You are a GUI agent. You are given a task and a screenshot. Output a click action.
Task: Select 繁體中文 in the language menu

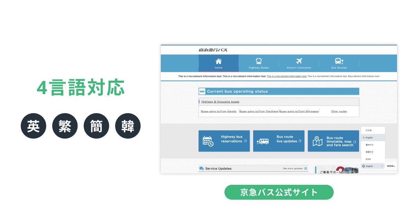coord(373,152)
